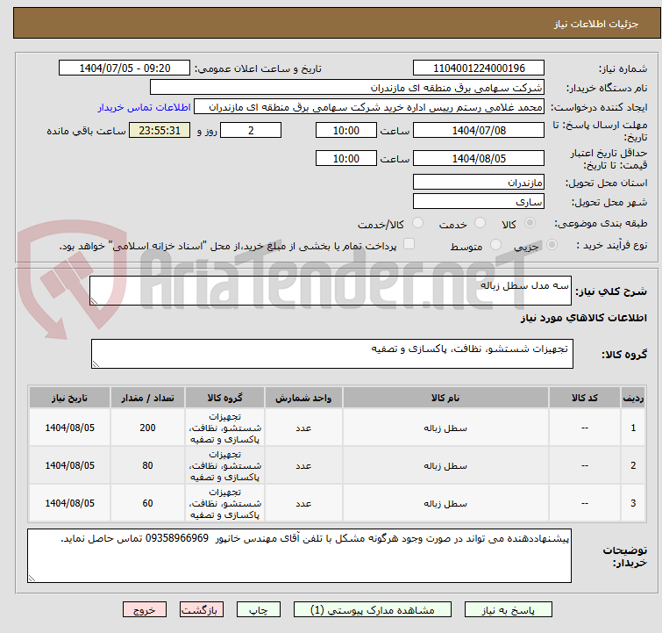
Task: Click the 'شماره نیاز' number field
Action: [x=479, y=68]
